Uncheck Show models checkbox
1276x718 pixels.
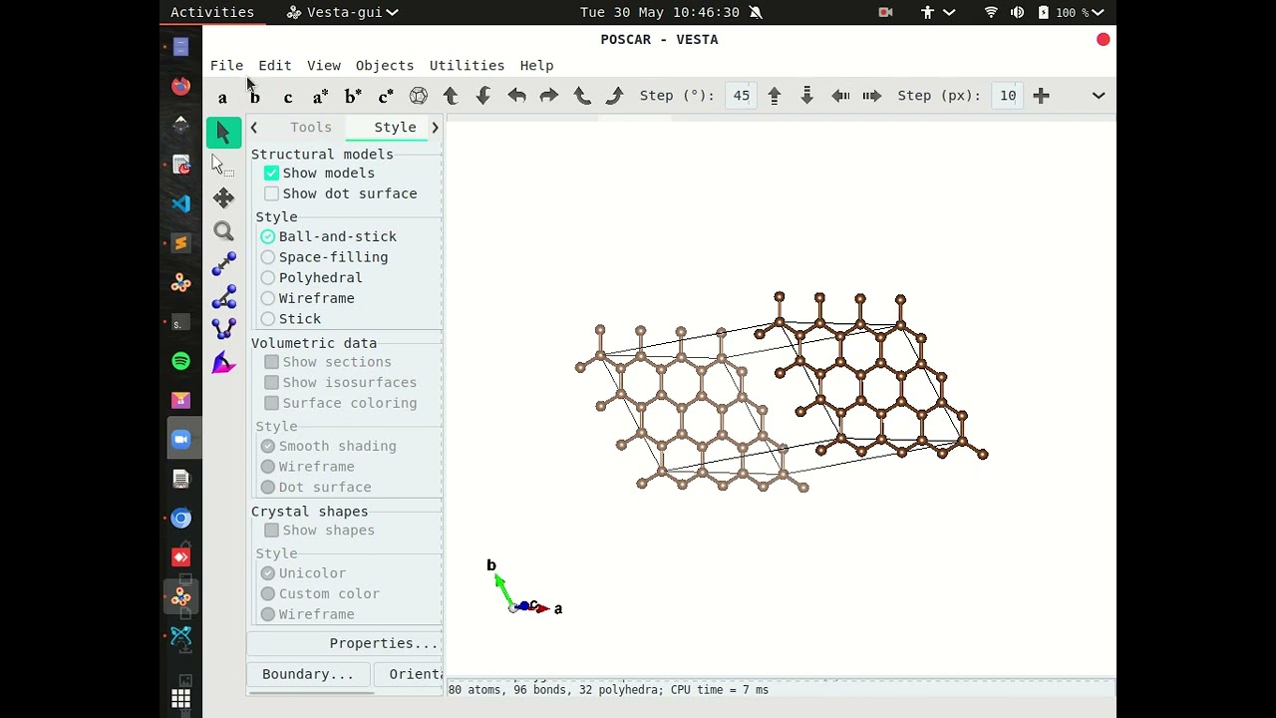pos(271,174)
